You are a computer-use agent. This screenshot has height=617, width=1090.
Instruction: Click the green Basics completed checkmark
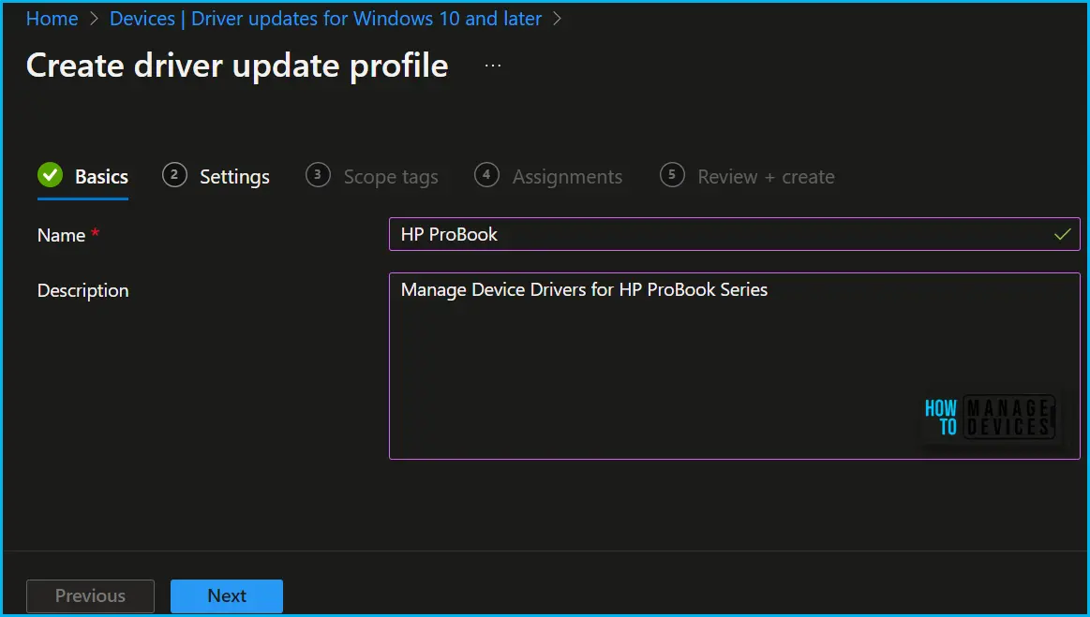click(50, 175)
